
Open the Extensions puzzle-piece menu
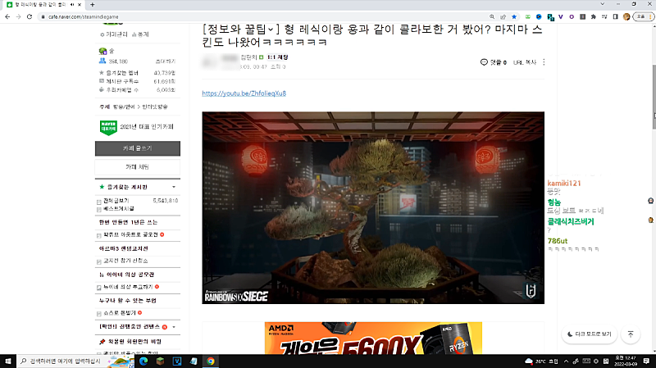click(x=593, y=16)
